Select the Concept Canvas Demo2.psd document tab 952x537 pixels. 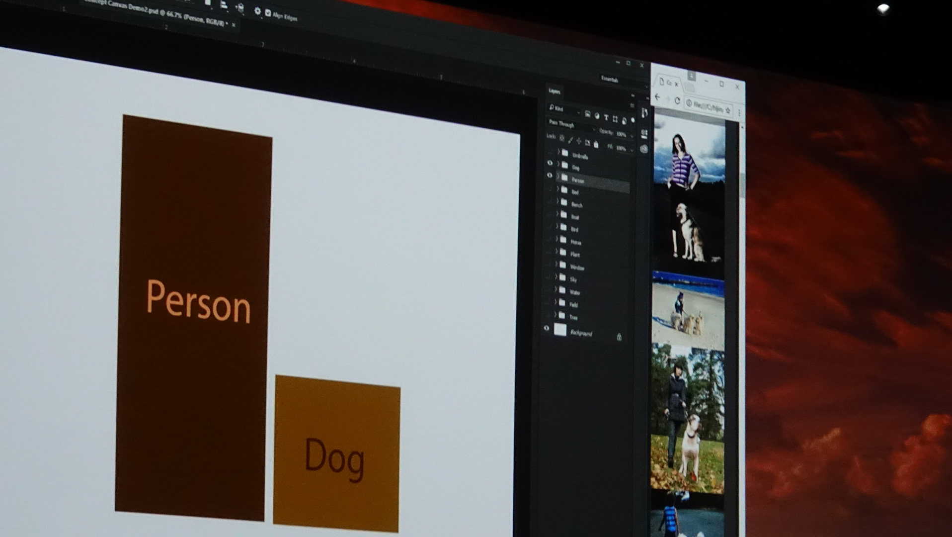(159, 15)
